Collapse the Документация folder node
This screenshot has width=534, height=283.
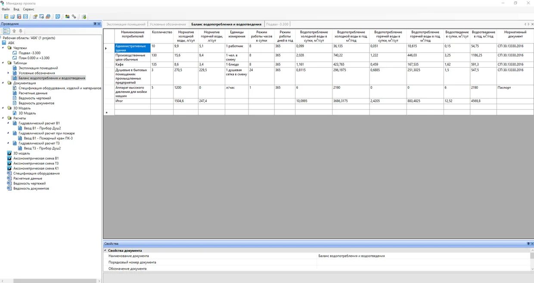(3, 83)
